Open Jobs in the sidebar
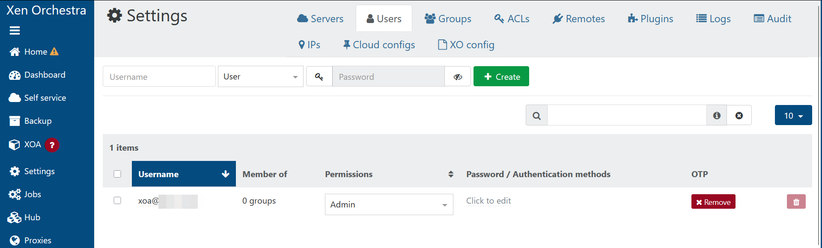Viewport: 822px width, 248px height. pyautogui.click(x=25, y=194)
